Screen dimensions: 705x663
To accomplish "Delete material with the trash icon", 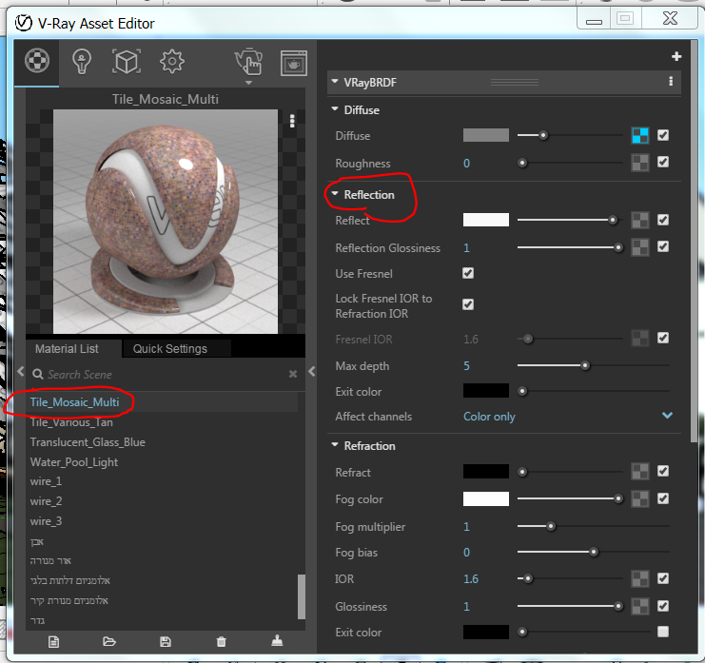I will [x=222, y=642].
